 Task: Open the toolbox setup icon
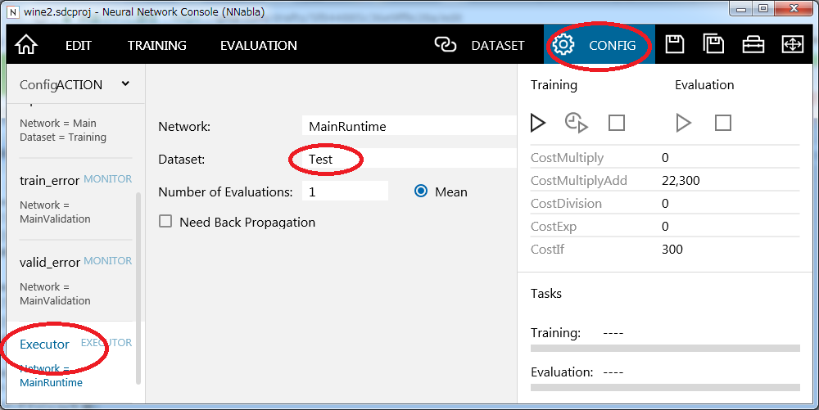[753, 45]
